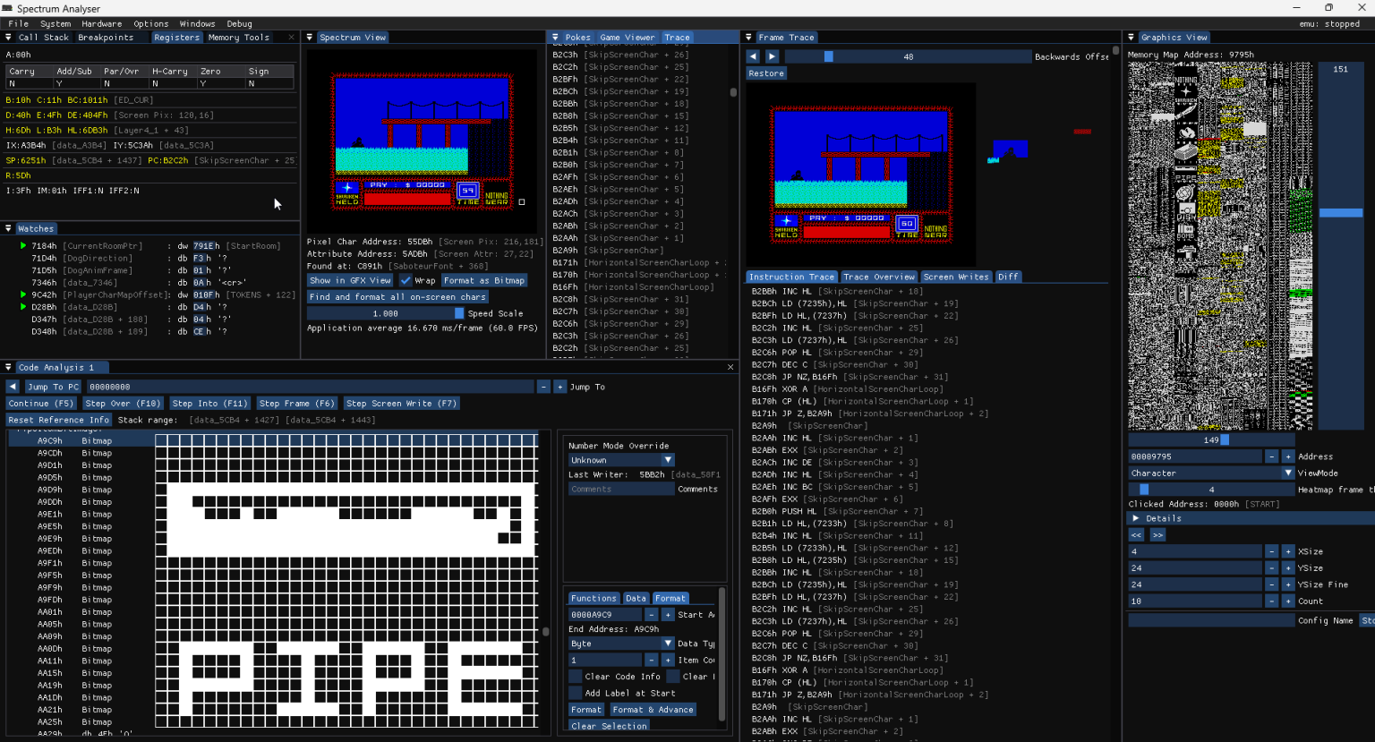Click the Restore button in Frame Trace

(765, 72)
